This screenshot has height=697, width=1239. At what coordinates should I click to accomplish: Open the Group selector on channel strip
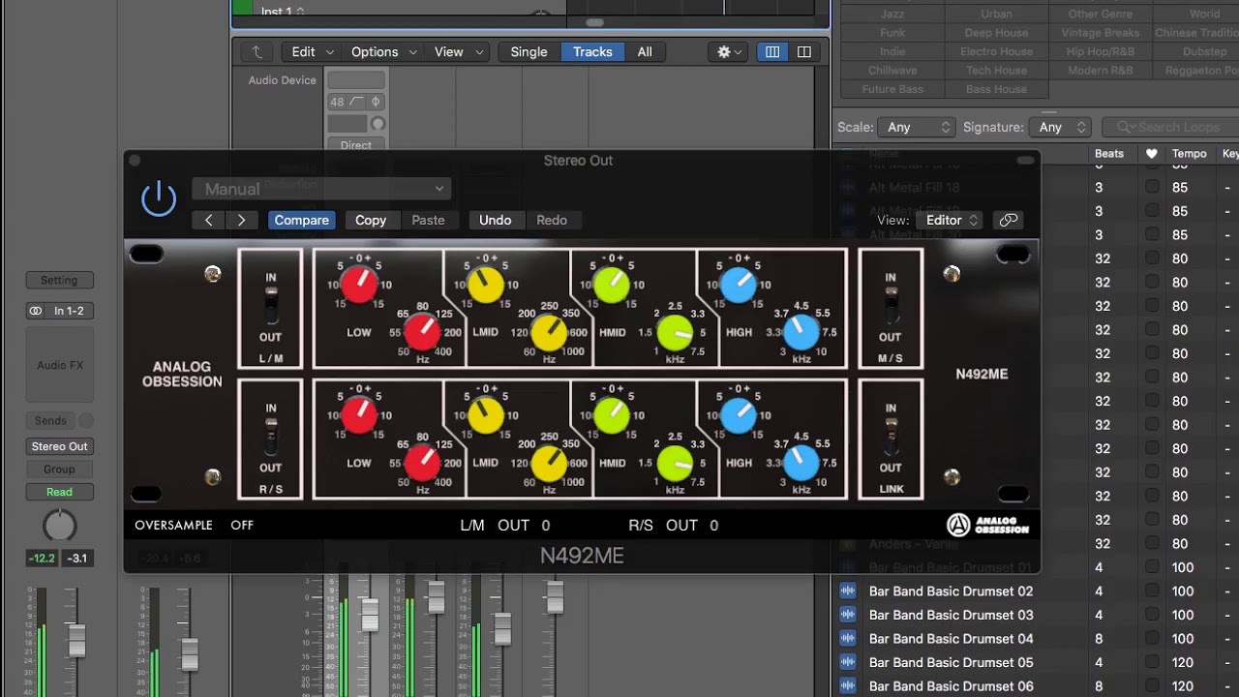pos(60,470)
